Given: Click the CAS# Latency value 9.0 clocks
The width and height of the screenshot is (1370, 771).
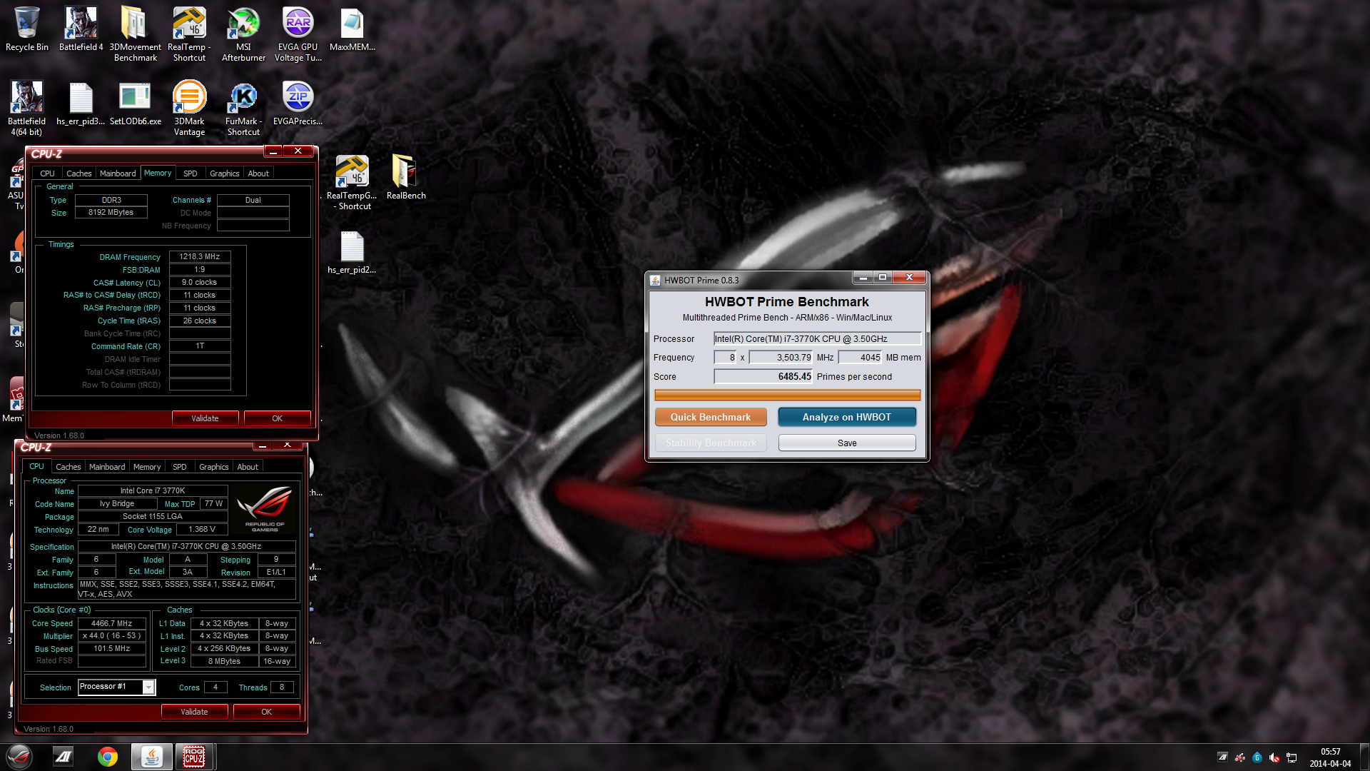Looking at the screenshot, I should pyautogui.click(x=200, y=282).
